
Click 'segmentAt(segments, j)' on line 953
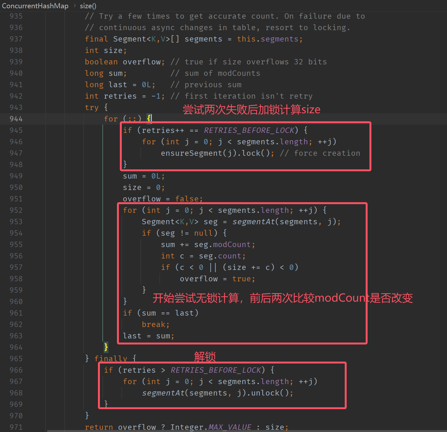[284, 222]
